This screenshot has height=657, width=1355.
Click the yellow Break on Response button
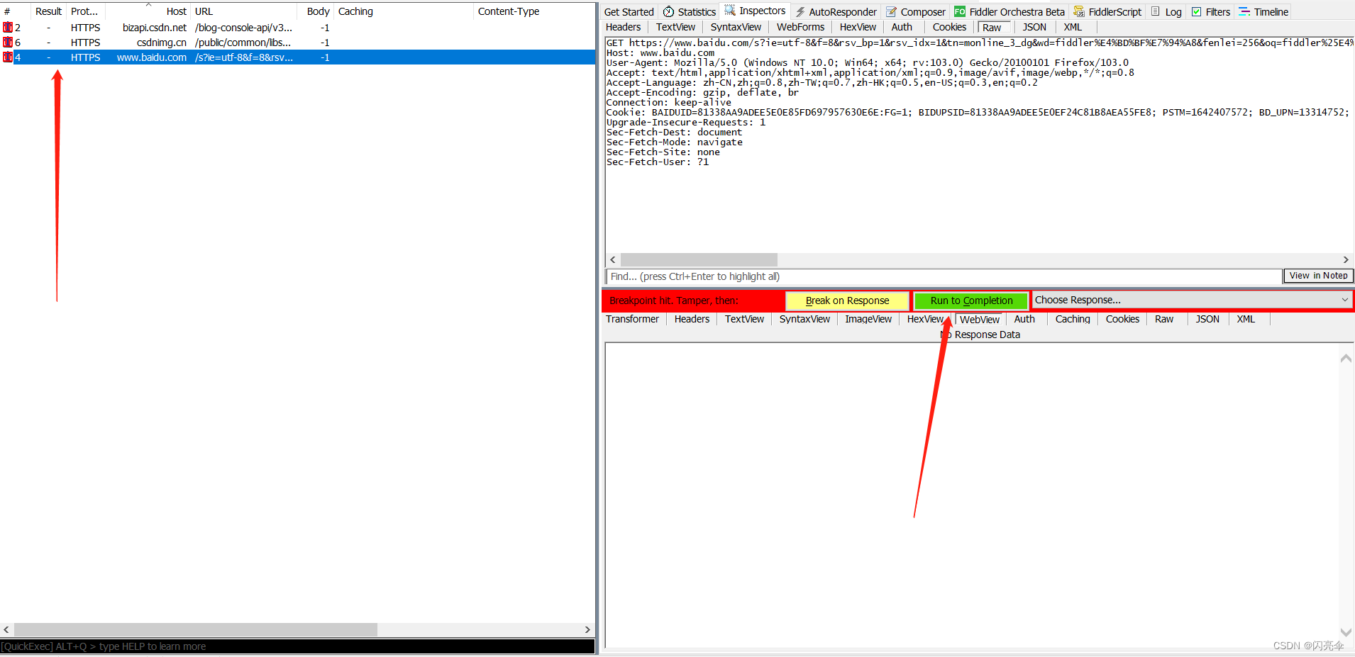pyautogui.click(x=847, y=301)
